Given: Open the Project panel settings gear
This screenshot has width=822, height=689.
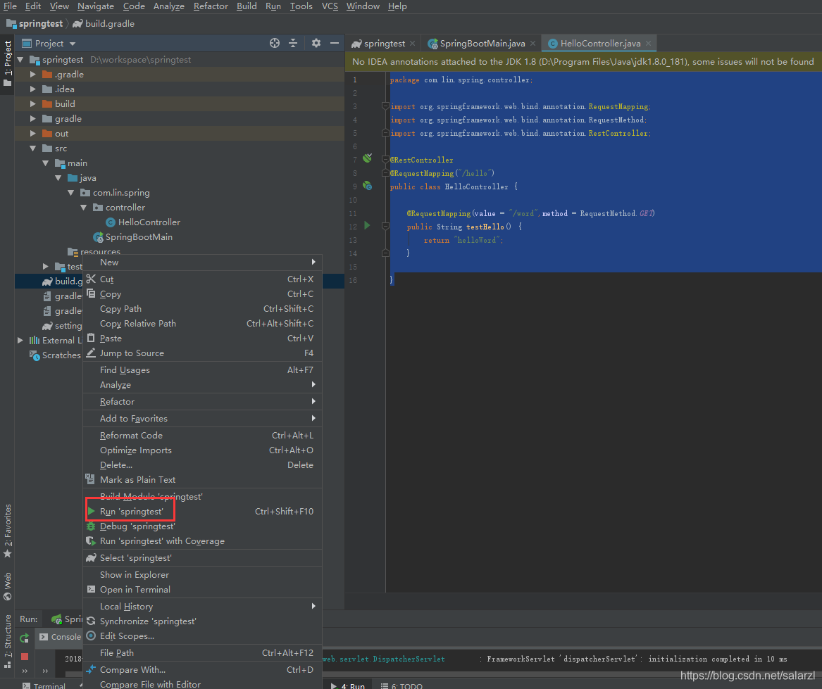Looking at the screenshot, I should click(x=316, y=43).
